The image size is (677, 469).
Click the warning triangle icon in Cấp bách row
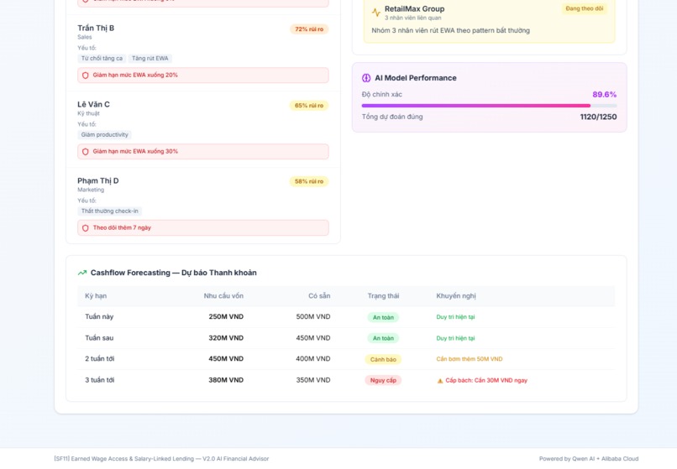pyautogui.click(x=440, y=381)
